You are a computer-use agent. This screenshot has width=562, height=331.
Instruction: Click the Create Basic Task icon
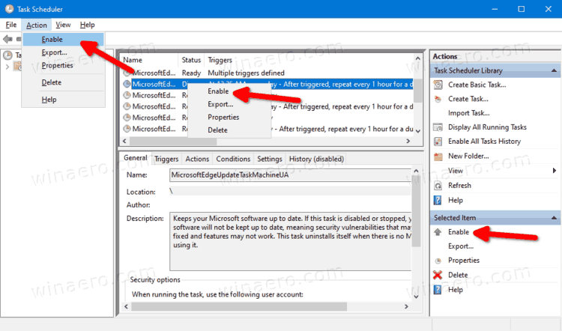coord(438,85)
